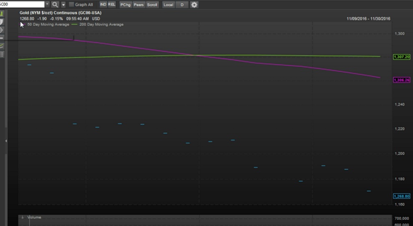Open the chart settings gear
The image size is (413, 226).
point(194,5)
